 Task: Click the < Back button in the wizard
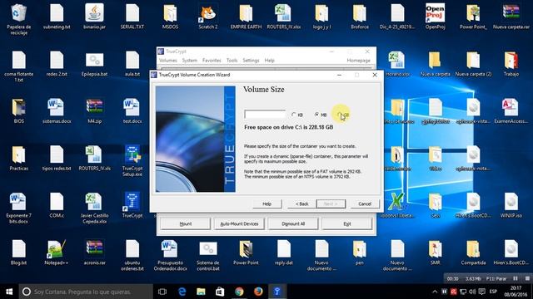(x=301, y=203)
